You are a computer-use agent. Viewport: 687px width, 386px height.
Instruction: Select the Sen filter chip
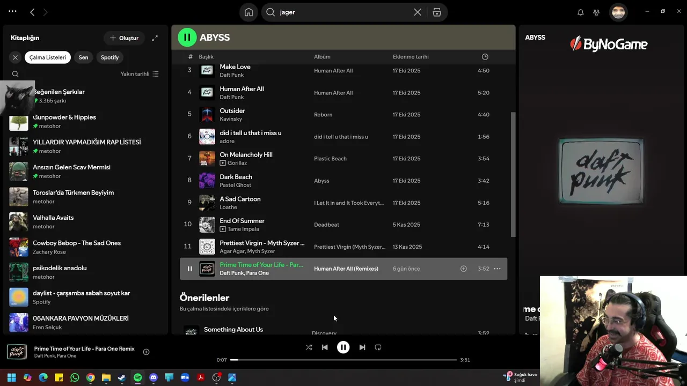pos(83,57)
